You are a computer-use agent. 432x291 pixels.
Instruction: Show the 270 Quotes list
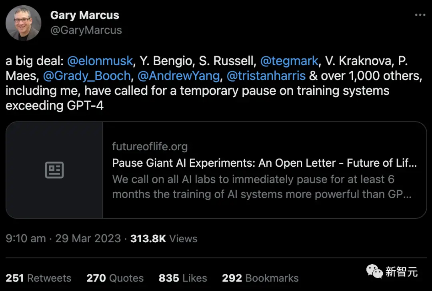coord(114,278)
